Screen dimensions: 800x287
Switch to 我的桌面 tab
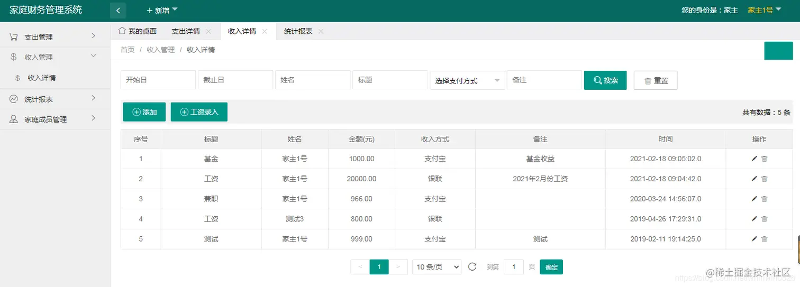(x=137, y=31)
